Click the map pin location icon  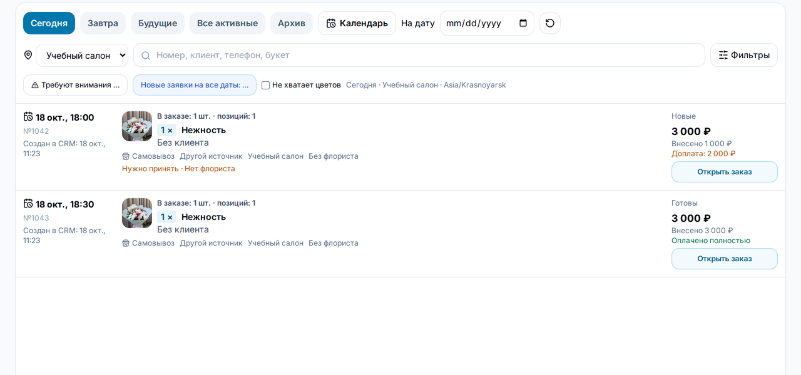click(28, 55)
